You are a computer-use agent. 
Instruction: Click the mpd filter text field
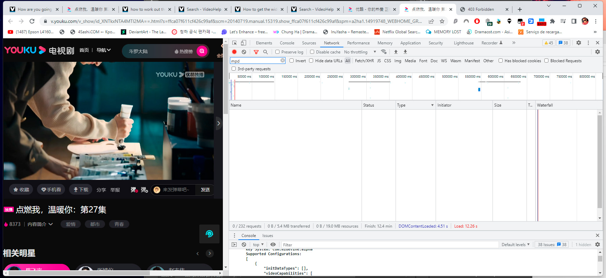coord(255,61)
